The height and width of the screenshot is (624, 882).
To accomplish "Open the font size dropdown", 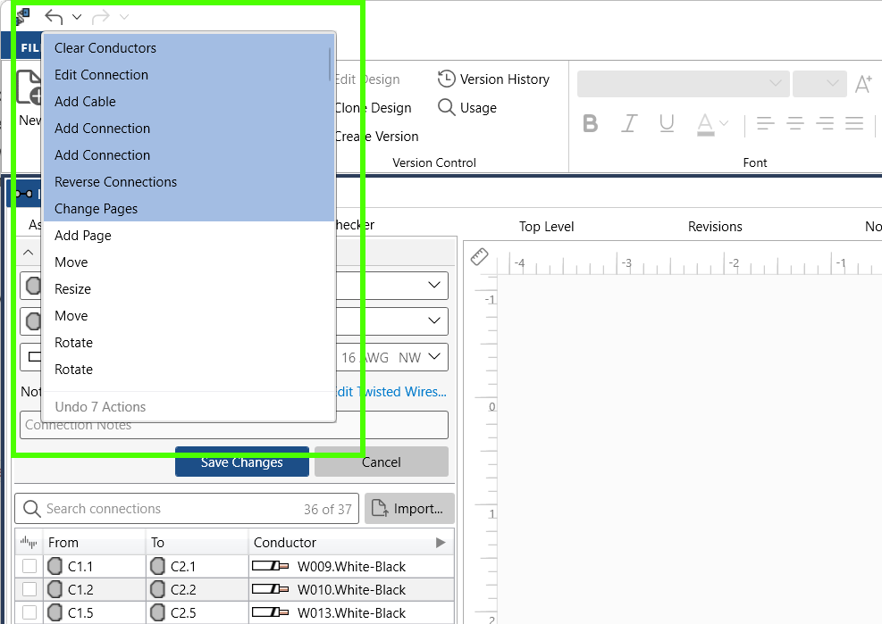I will (x=819, y=83).
